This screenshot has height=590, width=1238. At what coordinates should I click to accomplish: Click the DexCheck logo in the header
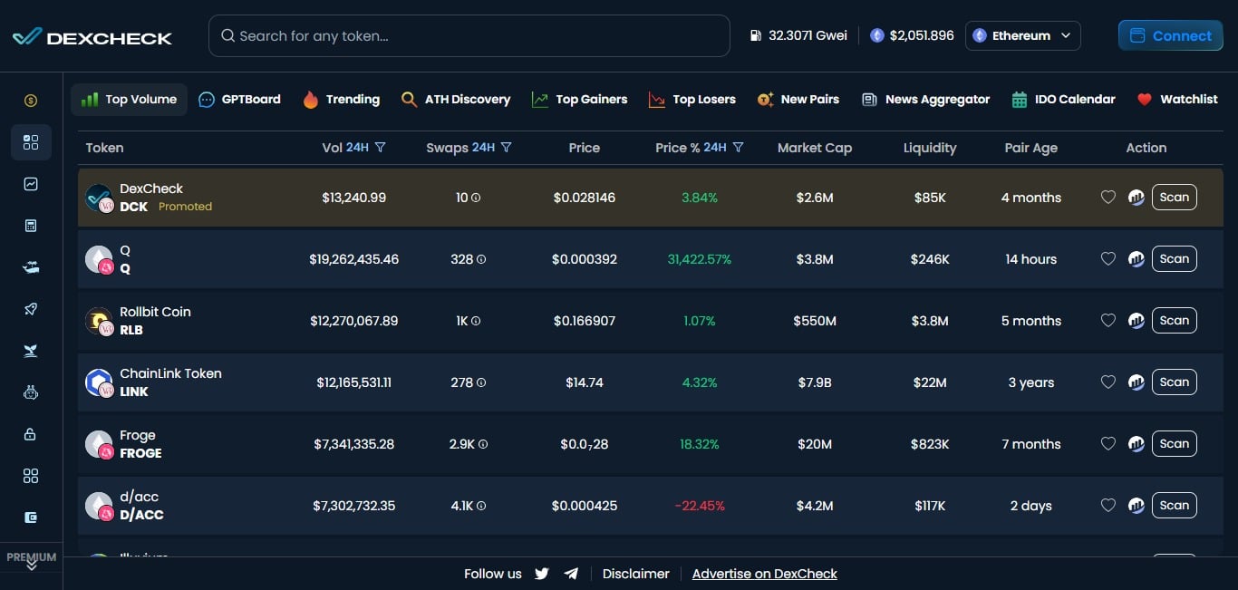(x=92, y=37)
